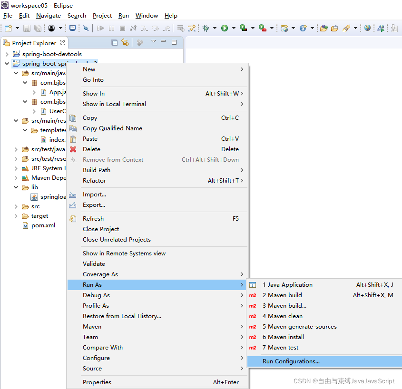Click Close Project menu entry
This screenshot has height=389, width=402.
[x=157, y=229]
